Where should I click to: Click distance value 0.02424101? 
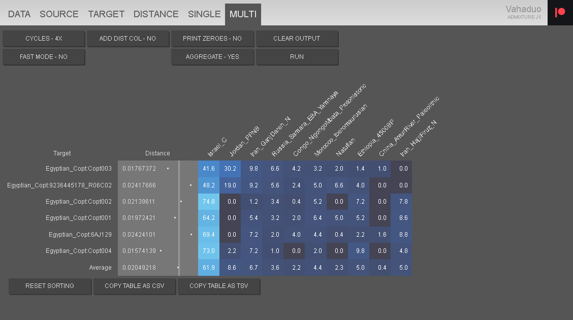[139, 235]
